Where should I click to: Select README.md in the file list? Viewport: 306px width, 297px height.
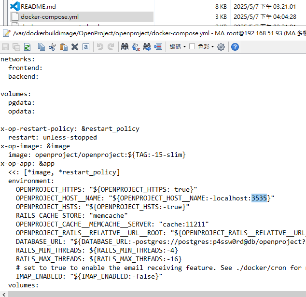pos(38,6)
